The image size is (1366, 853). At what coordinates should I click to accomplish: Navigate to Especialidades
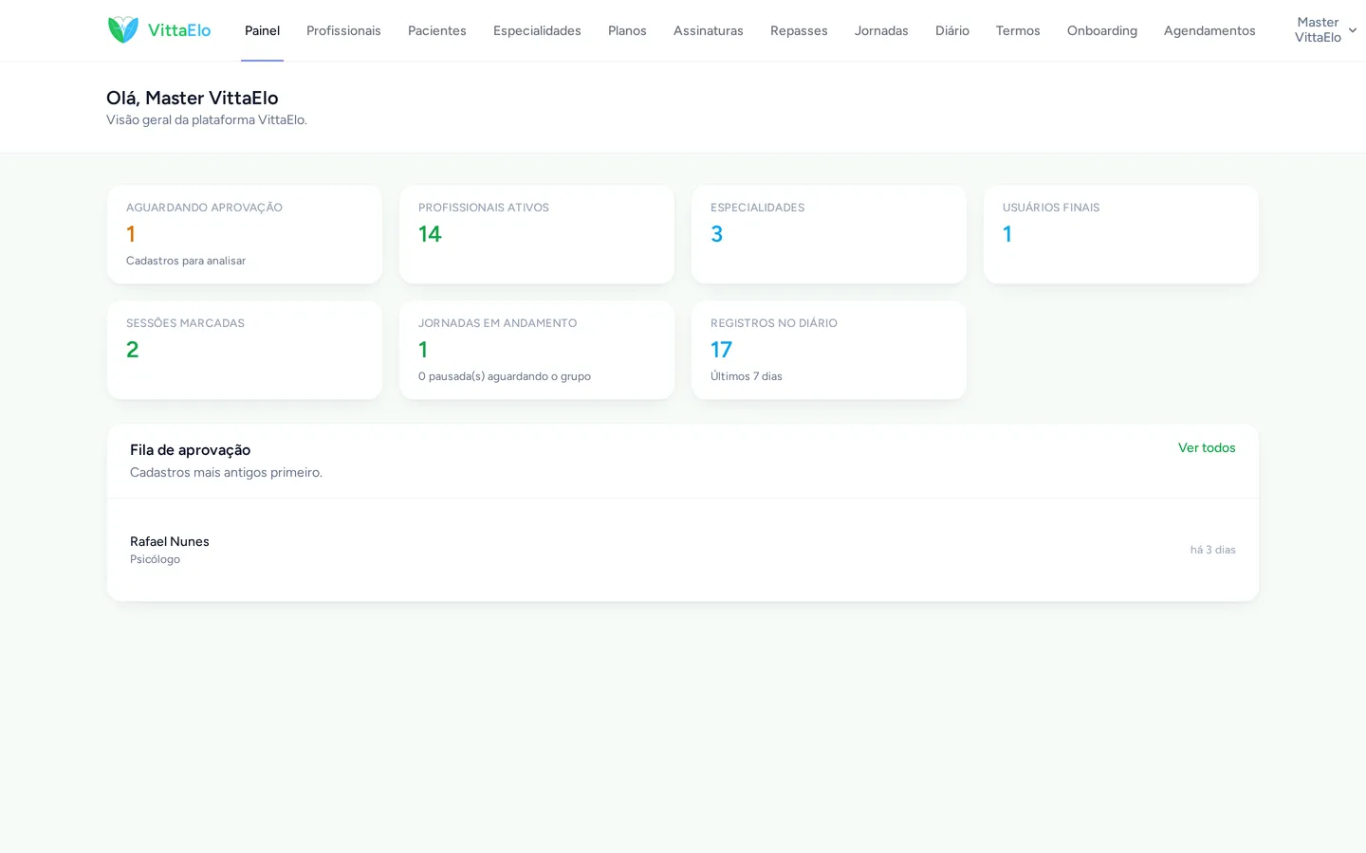pyautogui.click(x=537, y=30)
